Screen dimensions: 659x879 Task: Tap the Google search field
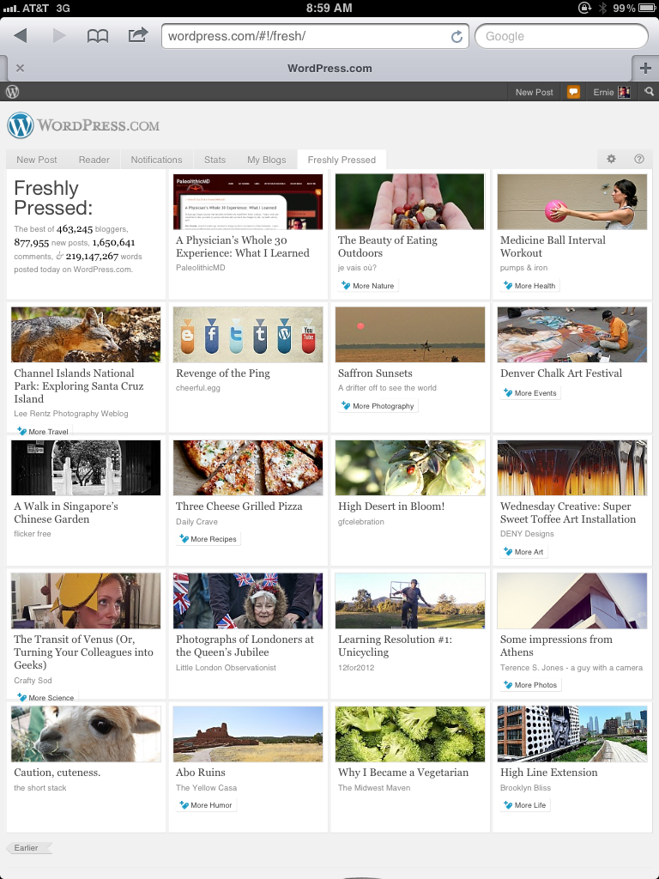[561, 36]
